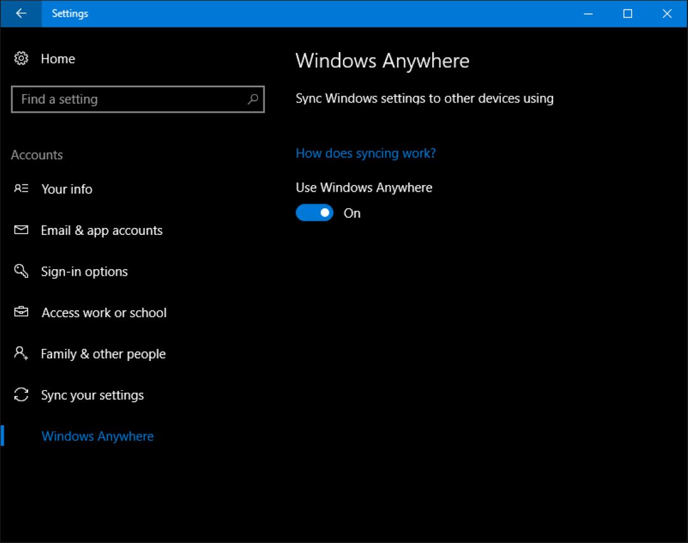Click the back arrow in title bar
Image resolution: width=688 pixels, height=543 pixels.
click(21, 13)
